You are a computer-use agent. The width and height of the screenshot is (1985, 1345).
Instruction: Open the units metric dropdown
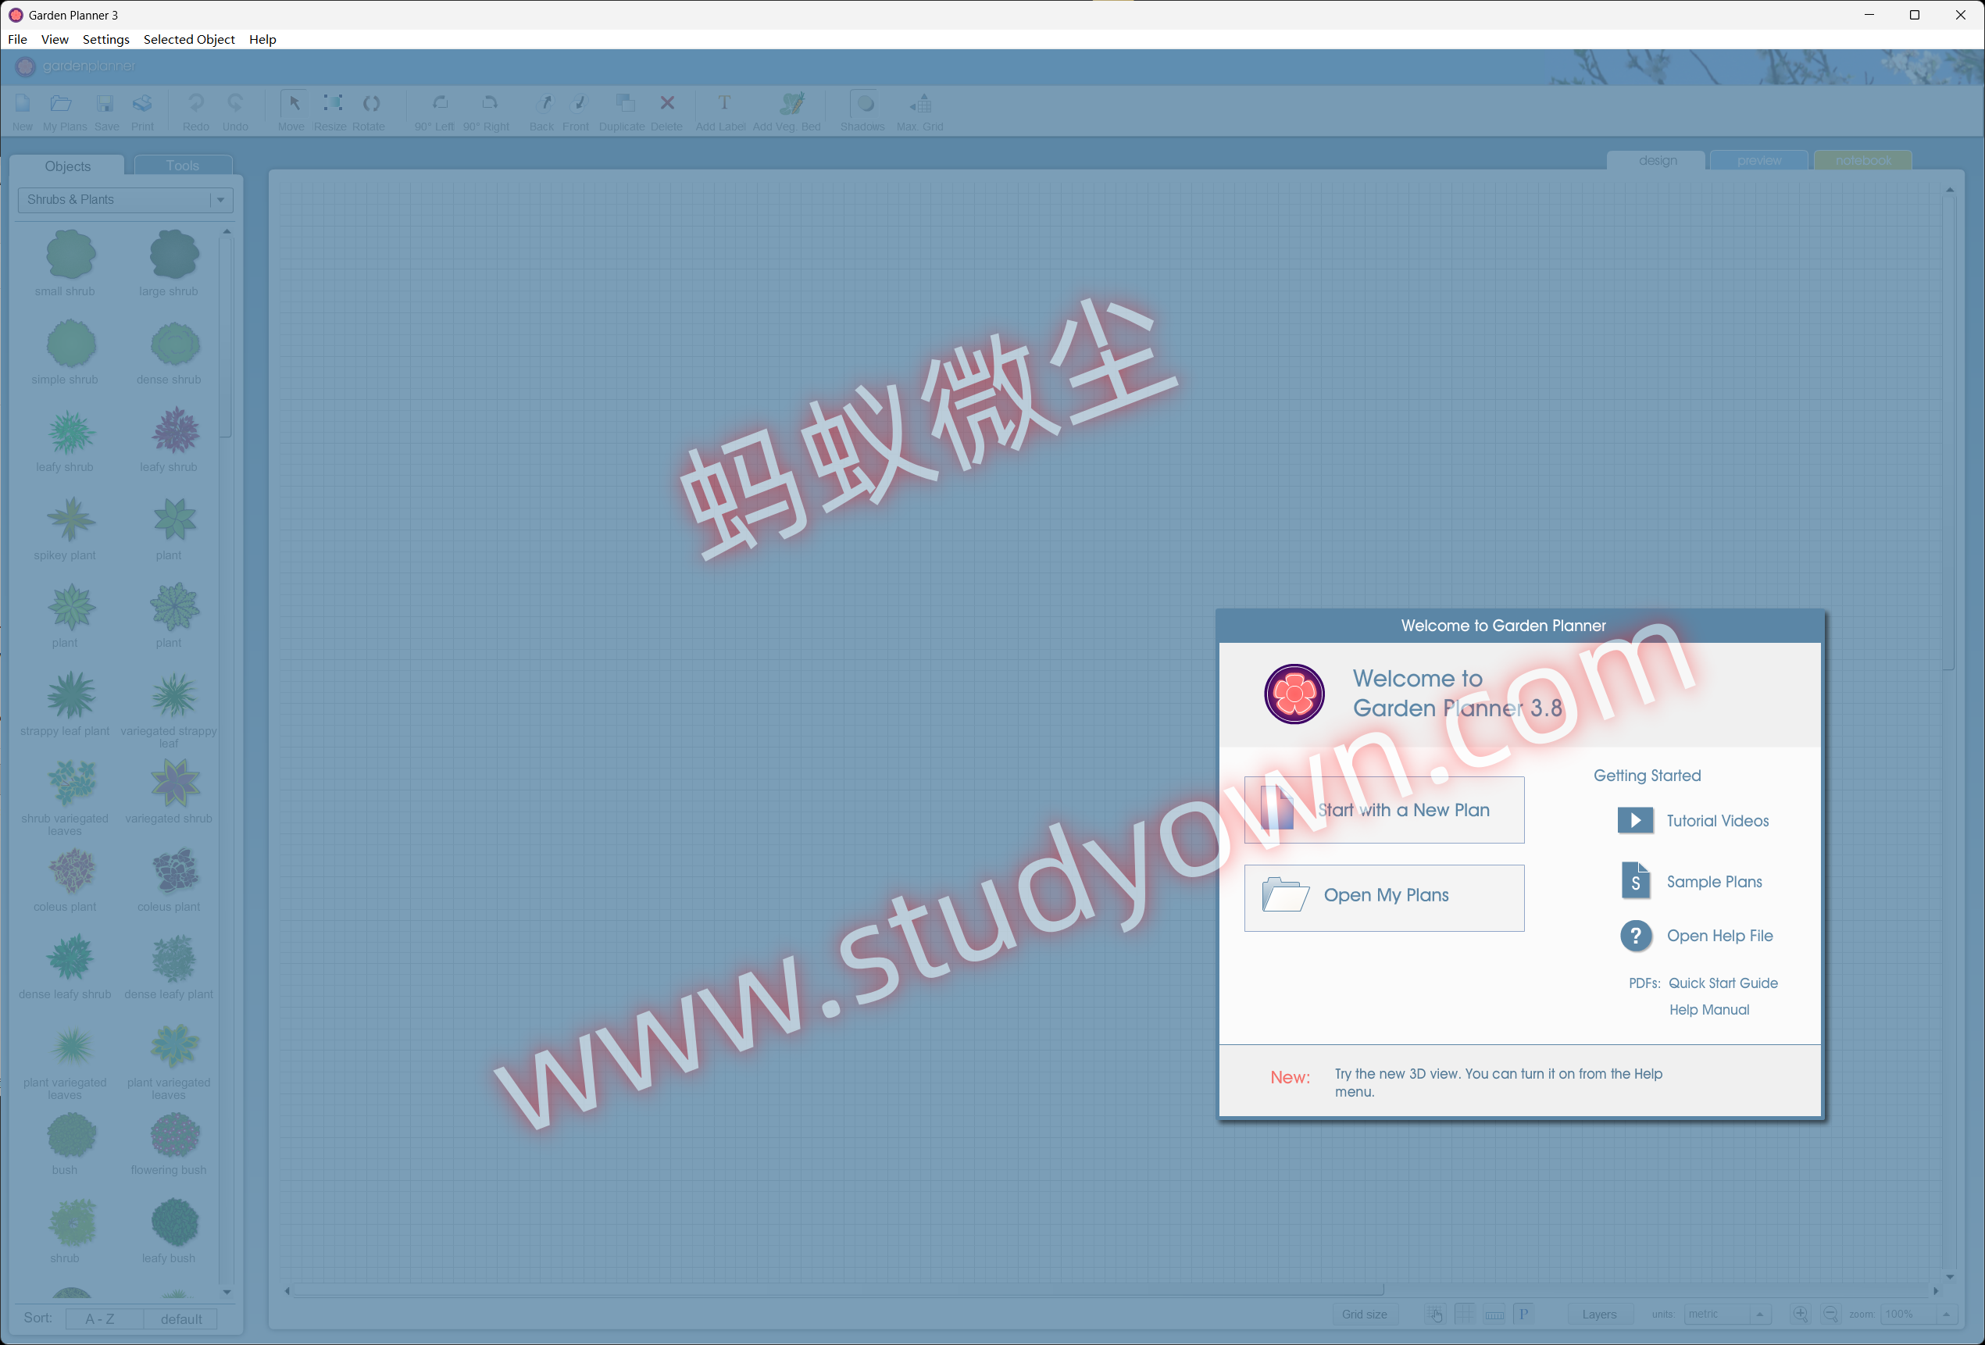click(1759, 1315)
